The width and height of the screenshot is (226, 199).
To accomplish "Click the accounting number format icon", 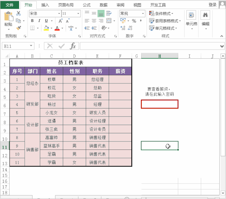I will 123,21.
